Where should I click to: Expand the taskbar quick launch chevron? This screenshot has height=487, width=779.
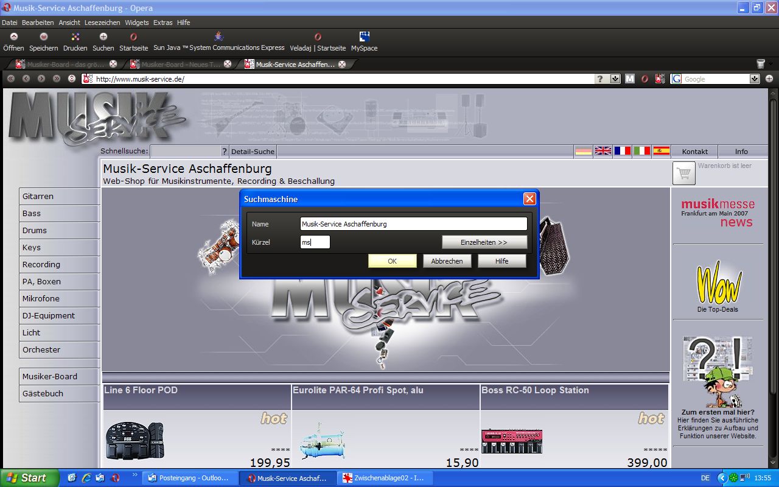click(x=135, y=475)
